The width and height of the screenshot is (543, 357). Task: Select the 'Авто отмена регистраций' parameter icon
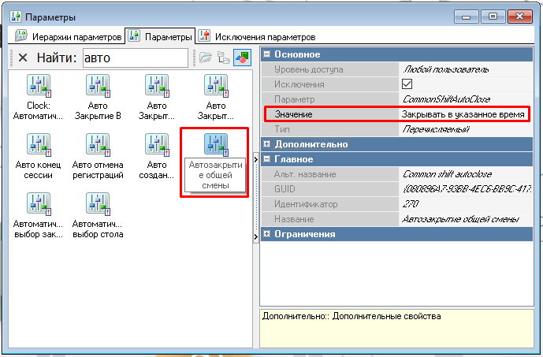pos(98,146)
